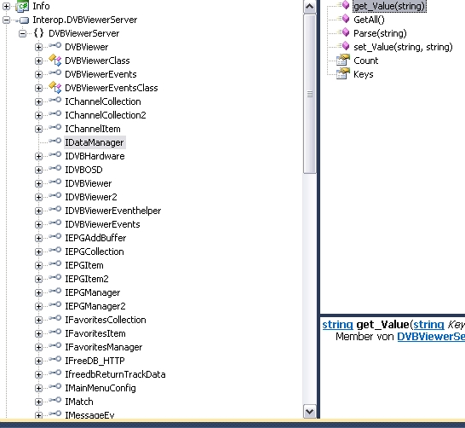Viewport: 465px width, 428px height.
Task: Click the class icon next to DVBViewerEventsClass
Action: tap(55, 87)
